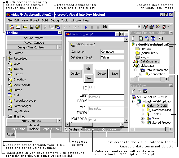Viewport: 179px width, 158px height.
Task: Click the Stop debugging square icon
Action: pos(98,28)
